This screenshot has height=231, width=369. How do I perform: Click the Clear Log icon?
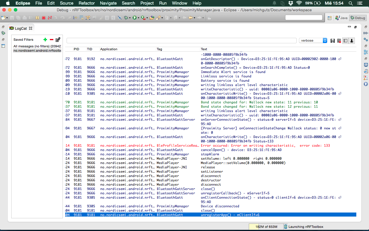tap(339, 41)
